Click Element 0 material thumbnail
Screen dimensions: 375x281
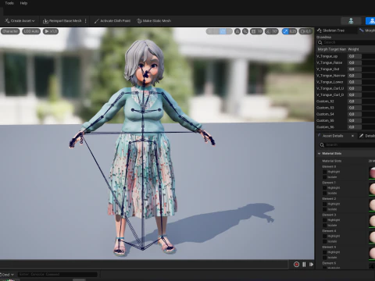(x=372, y=173)
